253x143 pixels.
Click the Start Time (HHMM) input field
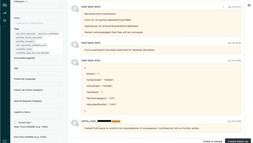[38, 132]
